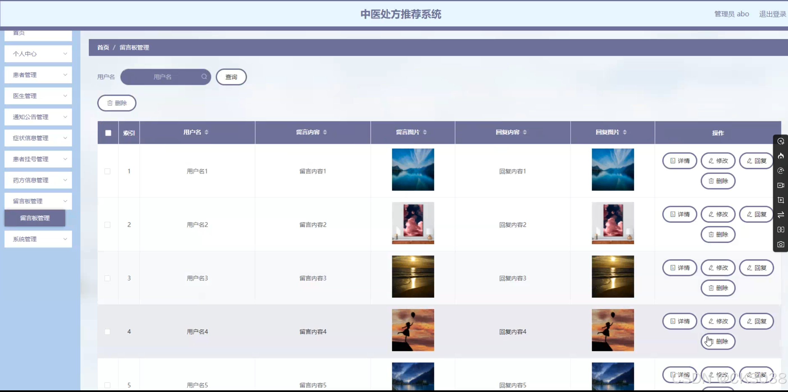The height and width of the screenshot is (392, 788).
Task: Click the video camera record icon
Action: [x=781, y=185]
